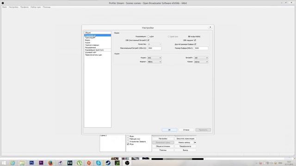Enable the Рабочий стол source checkbox
Viewport: 296px width, 166px height.
coord(128,139)
